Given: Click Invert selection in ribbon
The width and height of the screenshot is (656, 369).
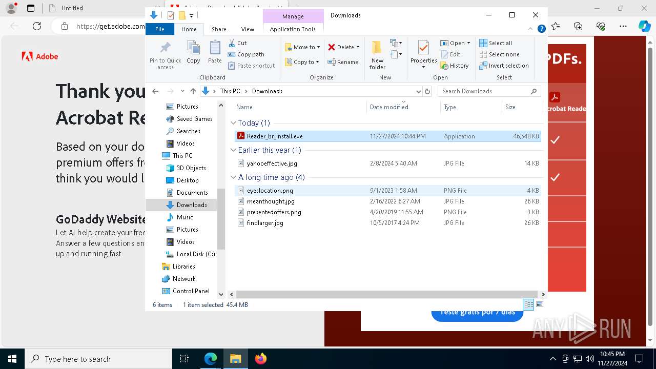Looking at the screenshot, I should [504, 66].
